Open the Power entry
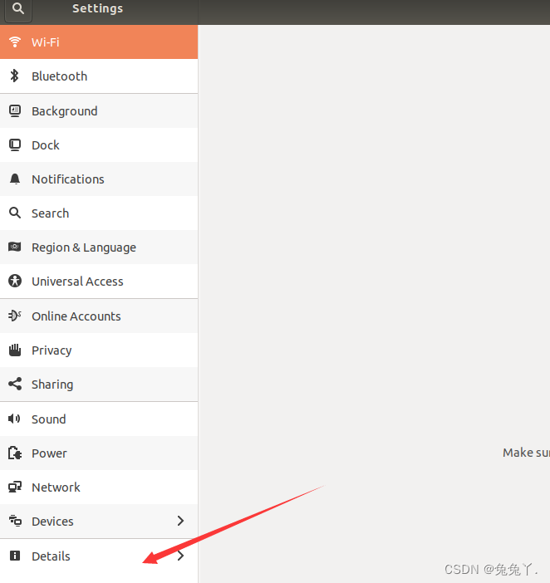The height and width of the screenshot is (583, 550). [99, 453]
